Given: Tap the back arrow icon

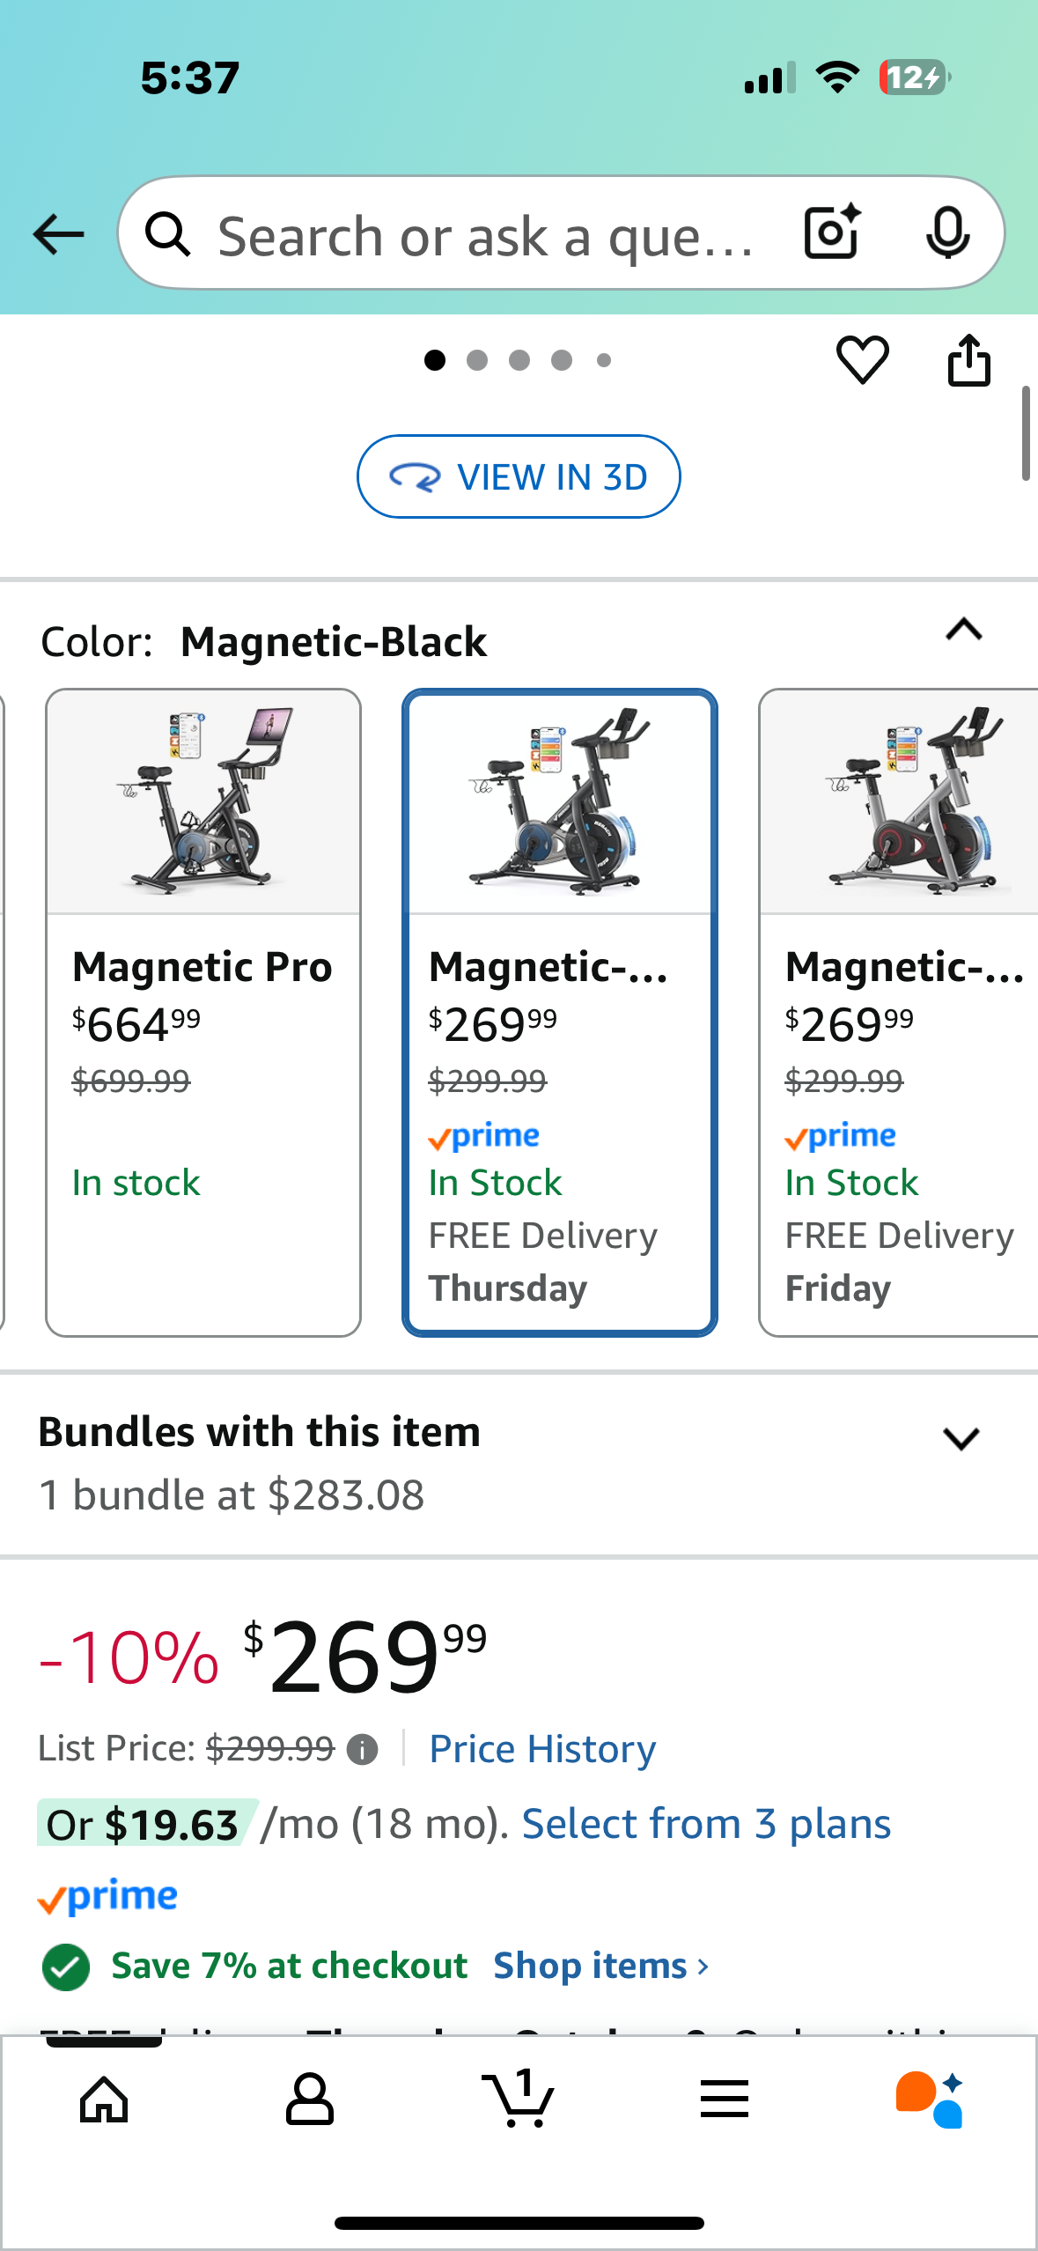Looking at the screenshot, I should (58, 234).
